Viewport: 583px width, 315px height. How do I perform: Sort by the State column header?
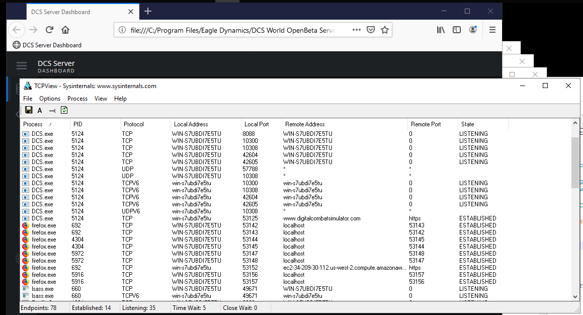click(483, 124)
